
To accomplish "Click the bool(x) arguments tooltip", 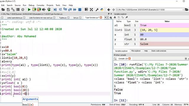I will coord(30,102).
